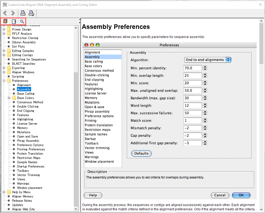This screenshot has height=213, width=265.
Task: Switch to the Index tab icon
Action: coord(14,21)
